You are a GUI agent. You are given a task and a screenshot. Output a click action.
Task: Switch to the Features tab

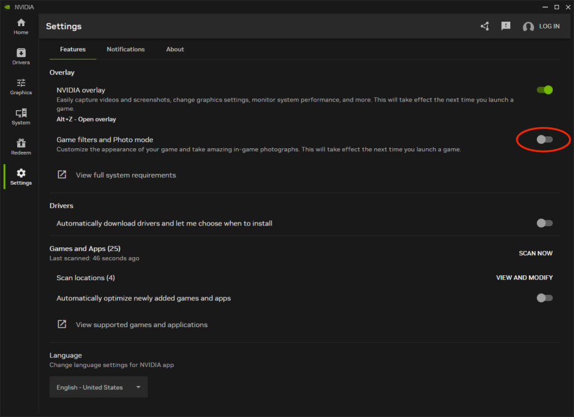[x=73, y=49]
